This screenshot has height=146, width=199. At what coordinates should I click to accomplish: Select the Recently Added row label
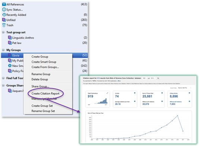pyautogui.click(x=16, y=15)
